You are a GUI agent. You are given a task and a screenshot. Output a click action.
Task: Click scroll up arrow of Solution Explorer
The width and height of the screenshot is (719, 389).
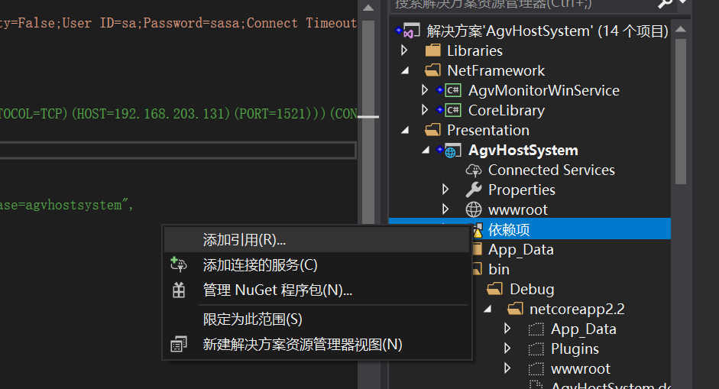[681, 29]
